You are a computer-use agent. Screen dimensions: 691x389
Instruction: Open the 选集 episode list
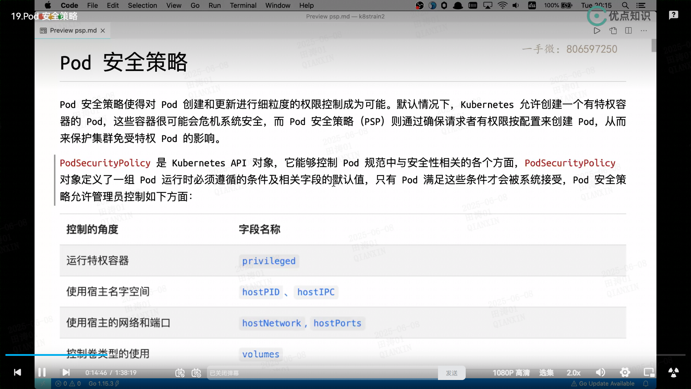(546, 373)
